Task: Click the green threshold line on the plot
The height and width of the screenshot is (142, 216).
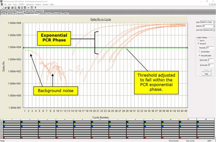Action: pyautogui.click(x=105, y=48)
